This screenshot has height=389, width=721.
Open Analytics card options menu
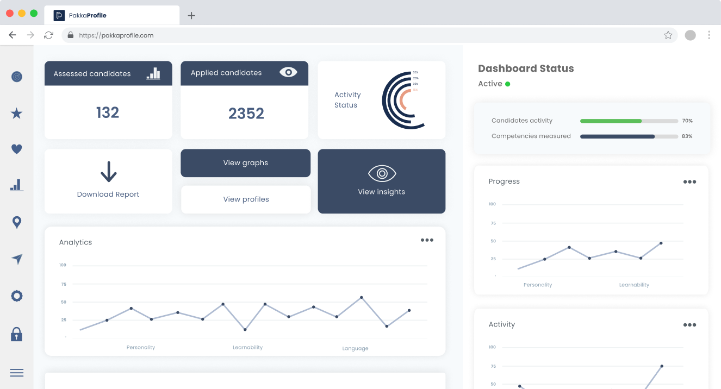coord(427,240)
